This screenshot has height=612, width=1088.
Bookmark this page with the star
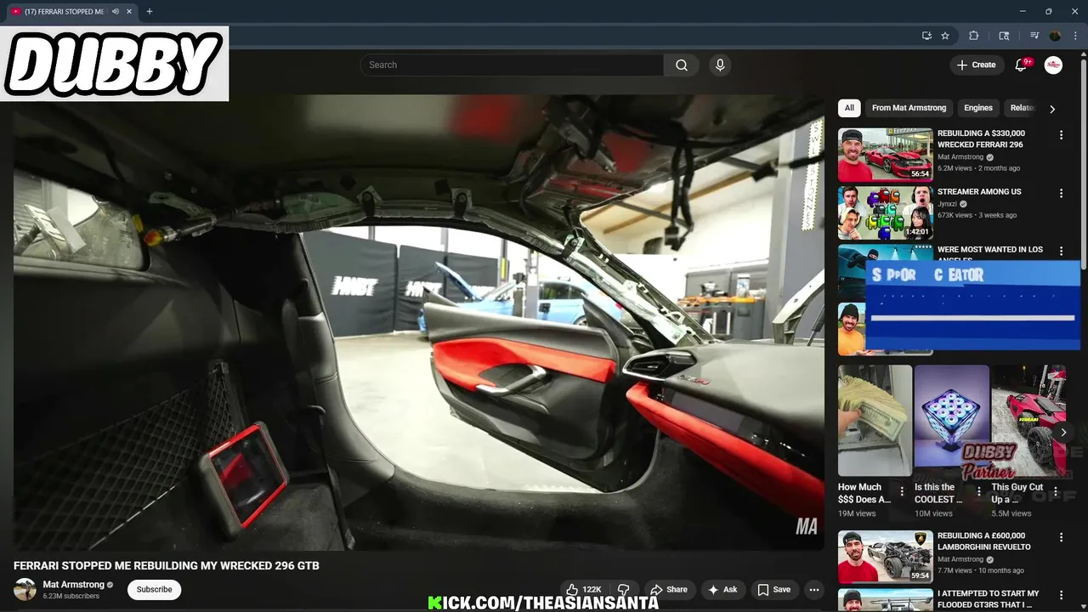[x=945, y=36]
